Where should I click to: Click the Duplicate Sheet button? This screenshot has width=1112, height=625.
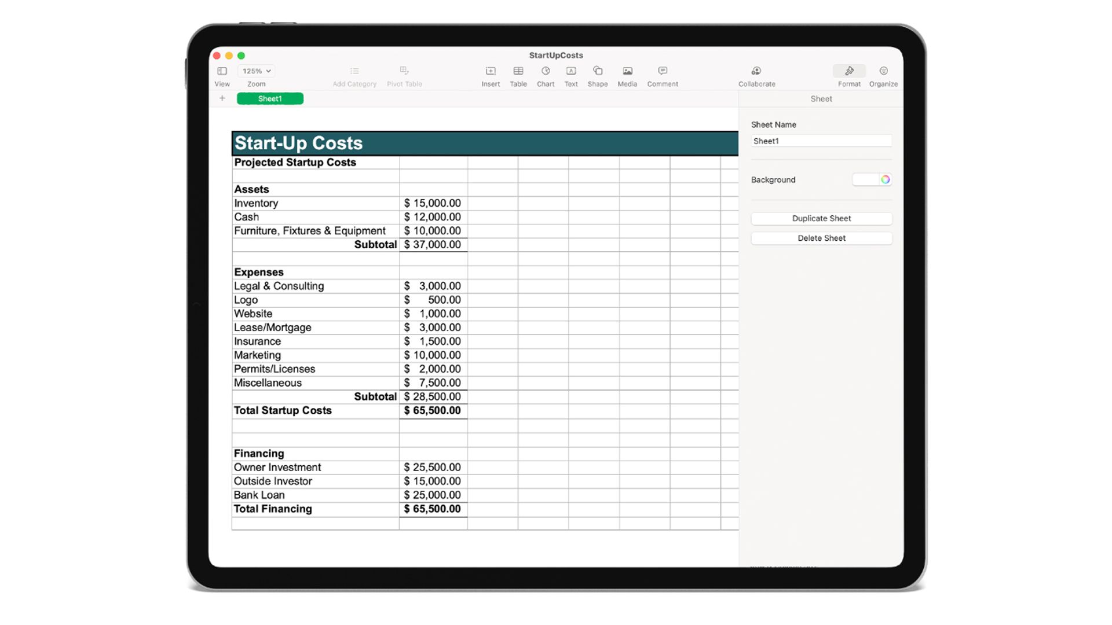point(821,219)
